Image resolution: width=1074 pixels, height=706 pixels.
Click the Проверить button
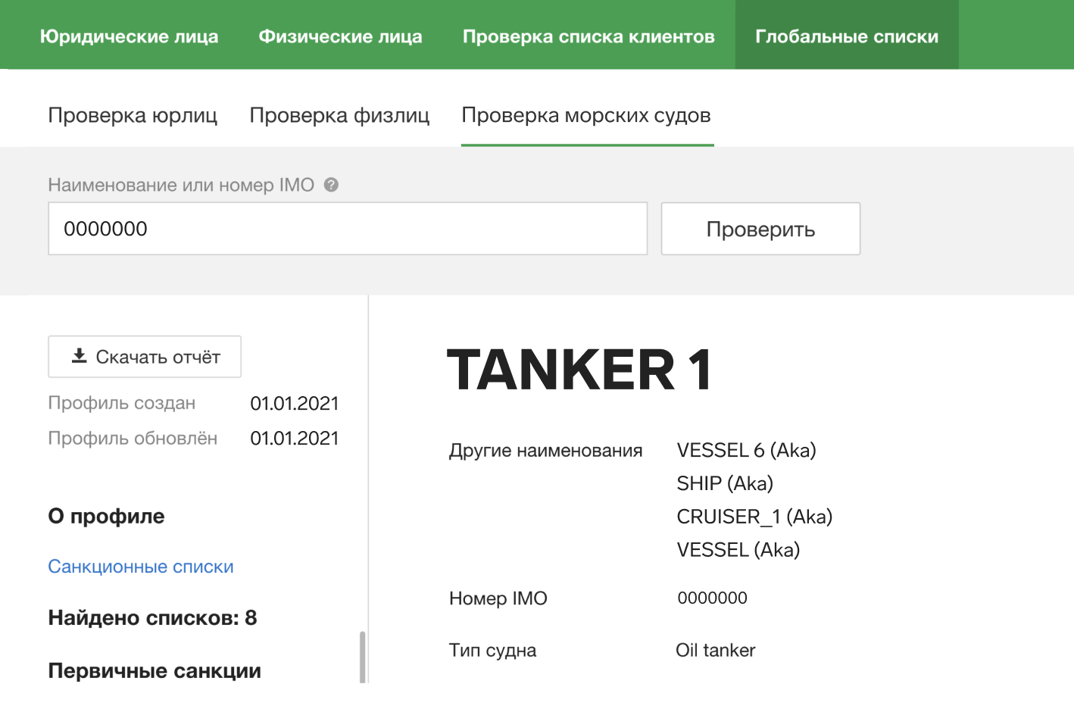click(x=760, y=229)
